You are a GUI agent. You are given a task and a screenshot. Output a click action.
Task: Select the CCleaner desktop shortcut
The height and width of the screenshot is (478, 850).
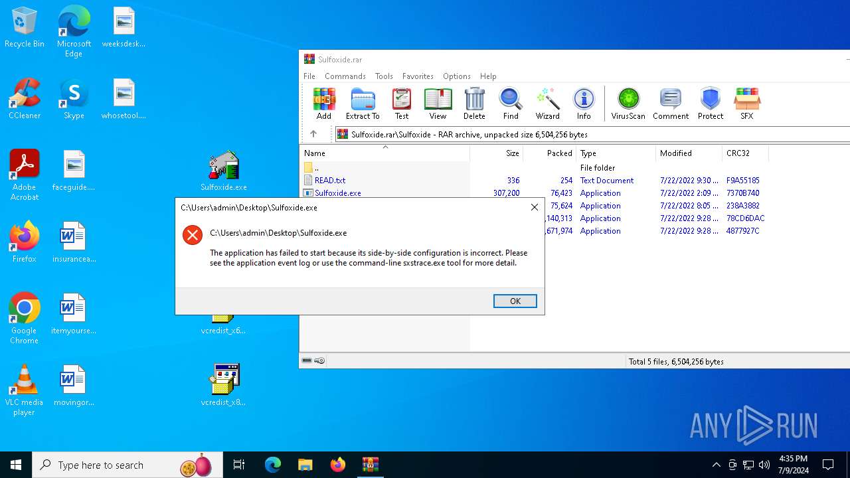click(x=25, y=99)
